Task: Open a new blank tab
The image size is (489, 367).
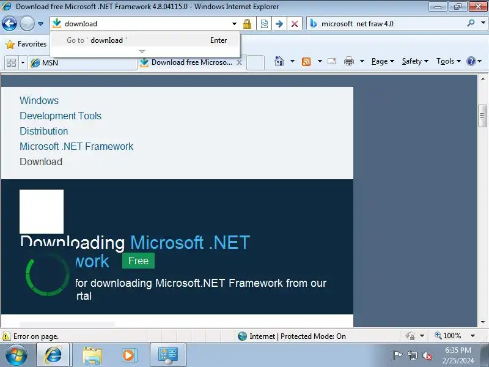Action: (x=256, y=62)
